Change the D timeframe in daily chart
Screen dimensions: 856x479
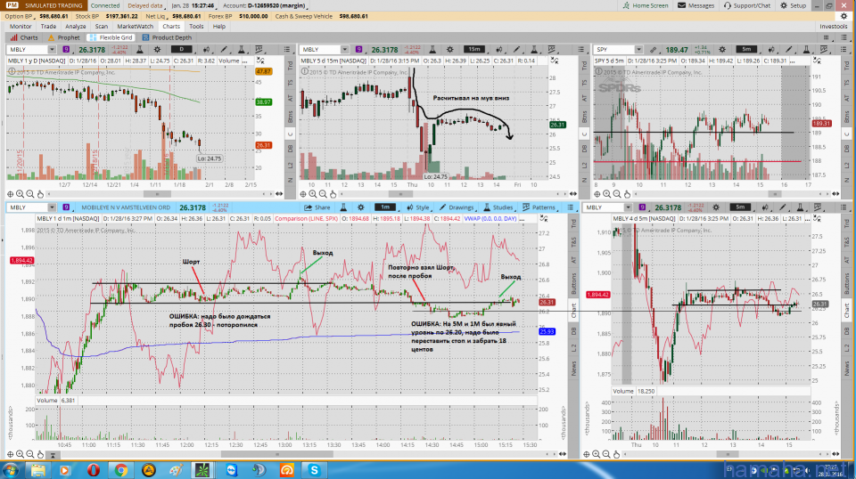point(181,50)
